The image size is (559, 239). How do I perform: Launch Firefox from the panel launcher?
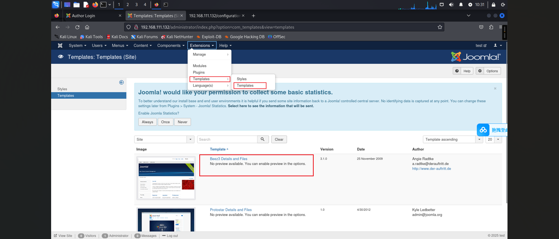click(95, 5)
